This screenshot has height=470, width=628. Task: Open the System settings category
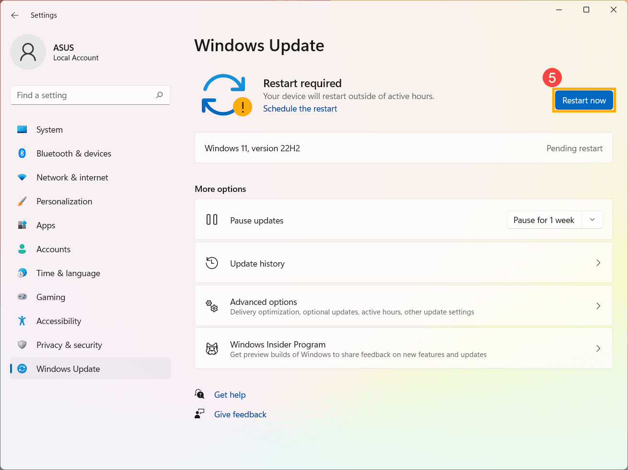tap(49, 130)
